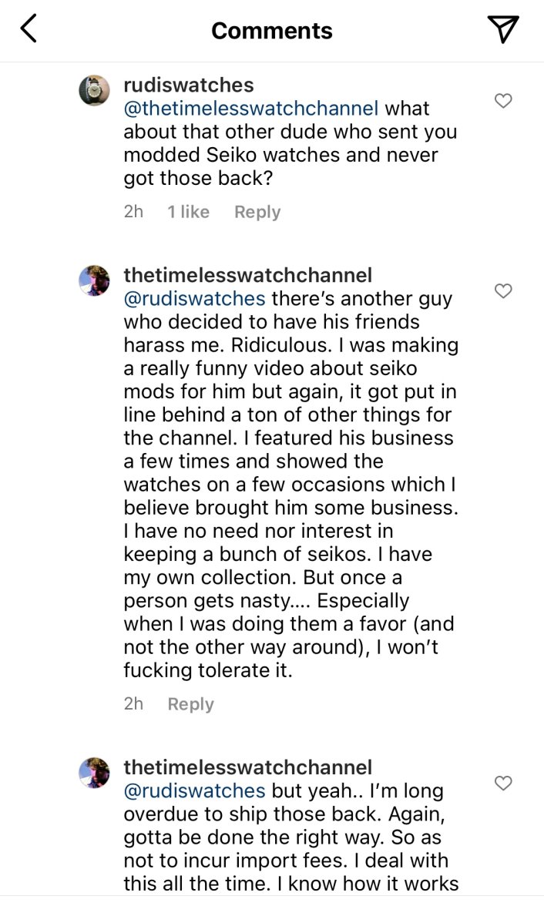Tap @thetimelesswatchchannel mention in first comment
Viewport: 544px width, 906px height.
pyautogui.click(x=251, y=109)
